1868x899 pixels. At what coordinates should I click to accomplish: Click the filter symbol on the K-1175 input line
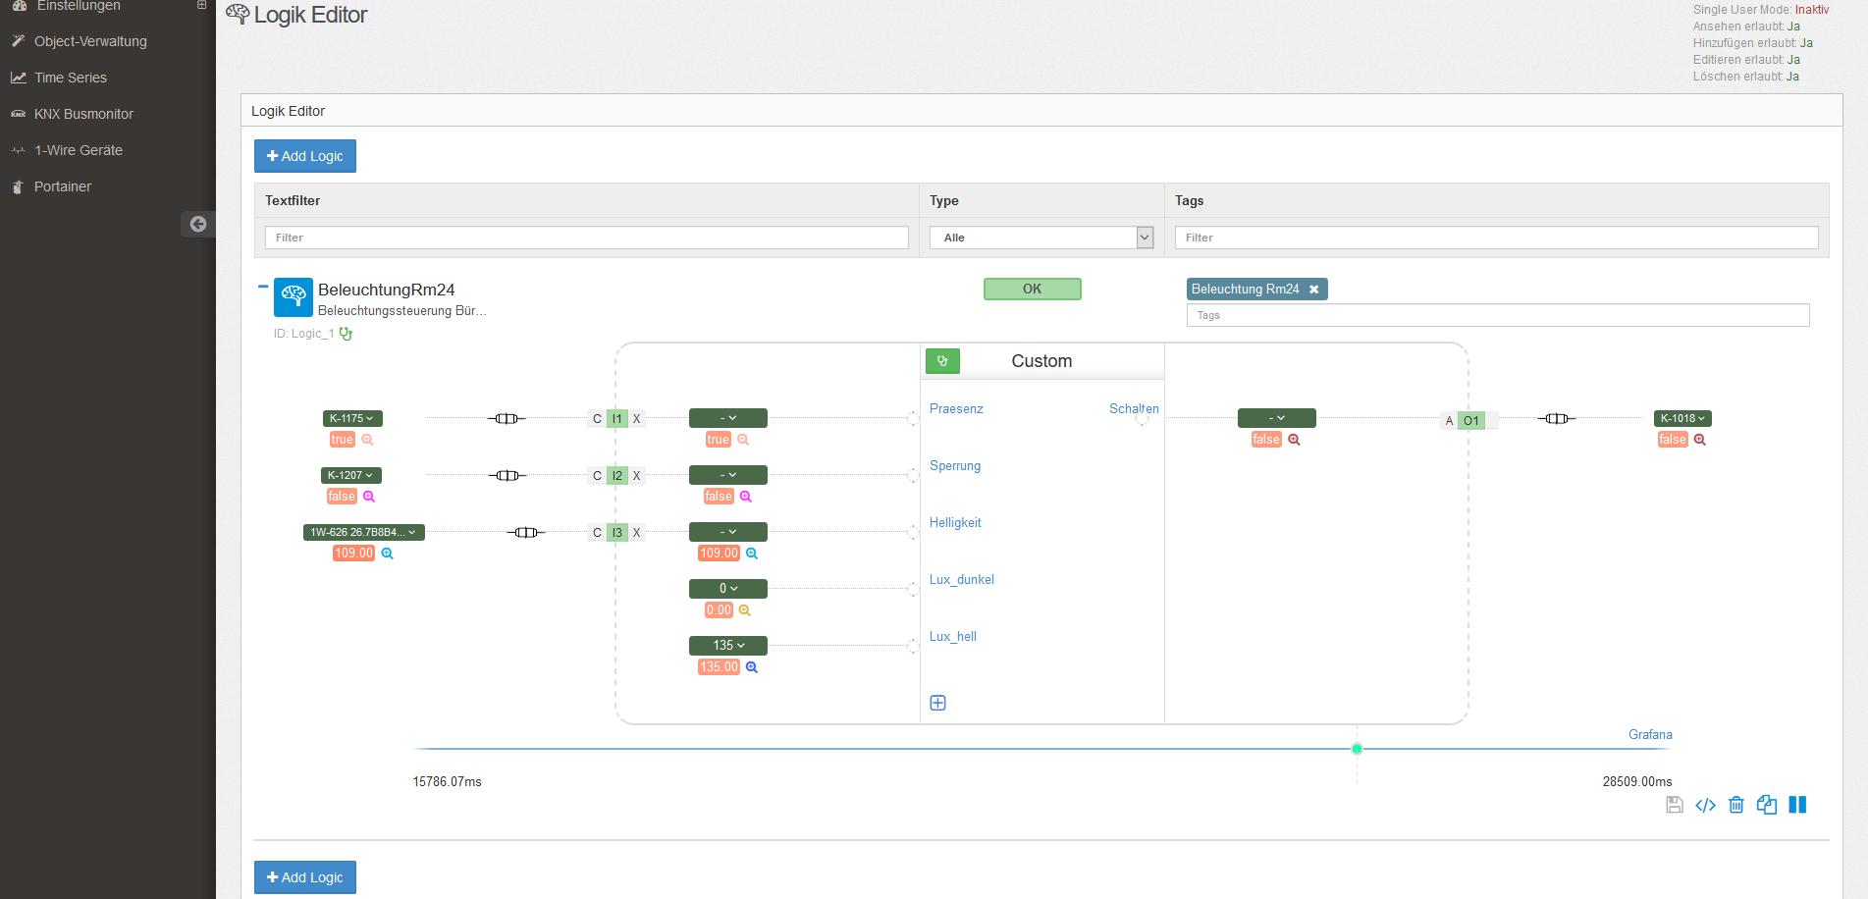click(x=507, y=419)
